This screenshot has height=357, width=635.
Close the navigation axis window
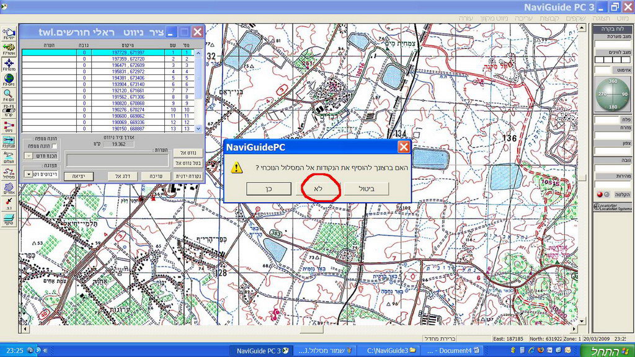[197, 32]
